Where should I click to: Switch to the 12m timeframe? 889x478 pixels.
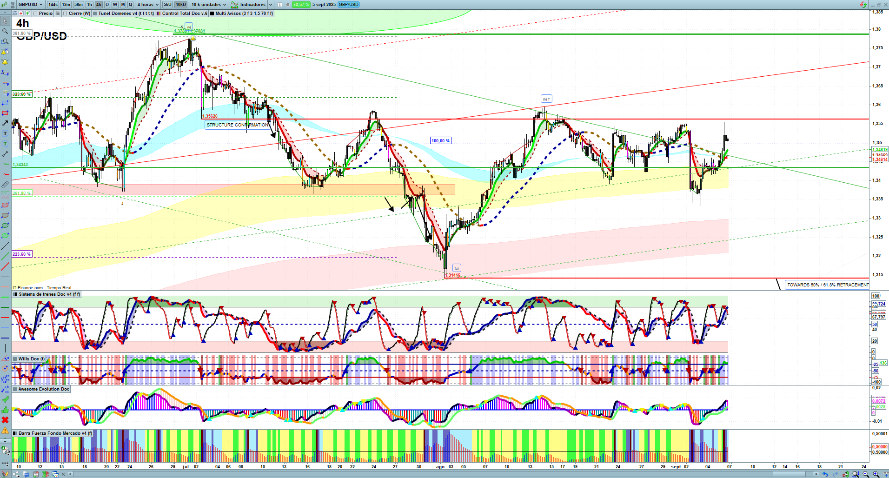click(66, 5)
